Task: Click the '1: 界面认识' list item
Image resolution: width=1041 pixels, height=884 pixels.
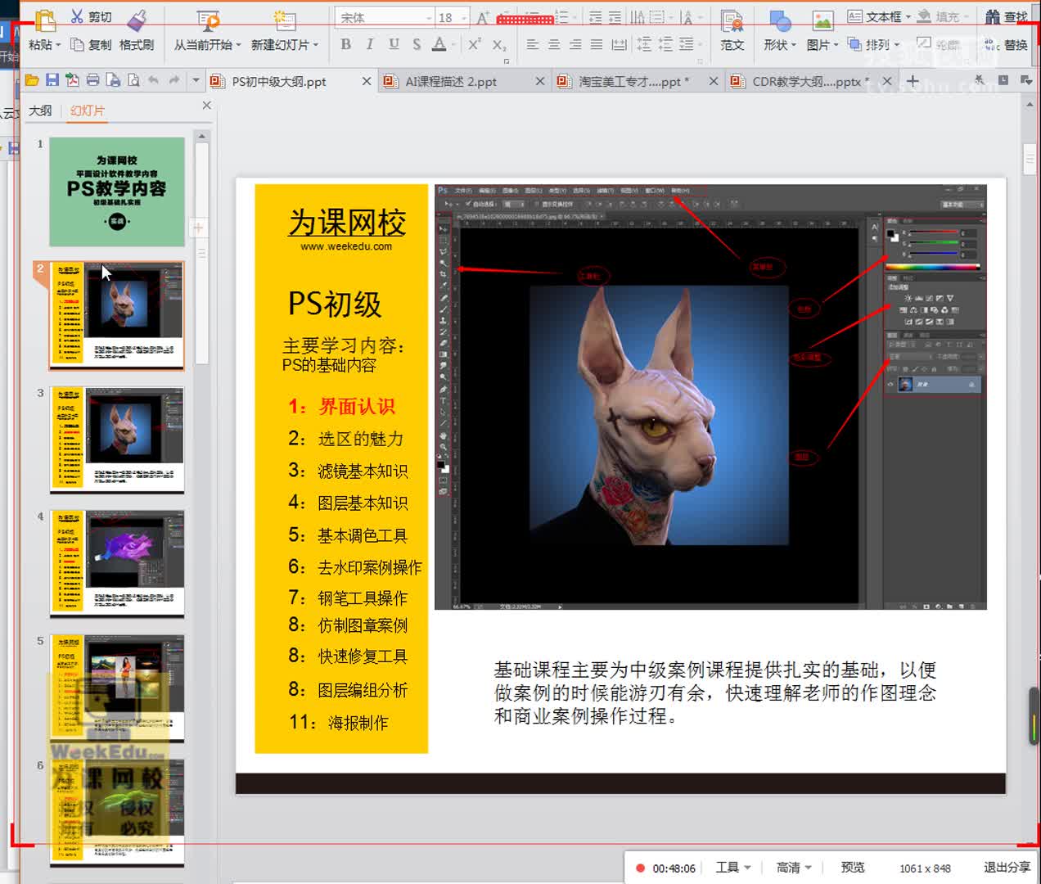Action: click(x=341, y=406)
